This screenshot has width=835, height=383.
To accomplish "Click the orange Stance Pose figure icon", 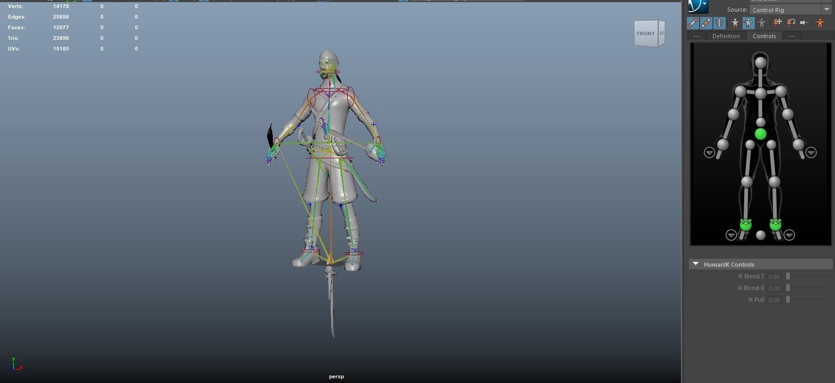I will tap(820, 23).
